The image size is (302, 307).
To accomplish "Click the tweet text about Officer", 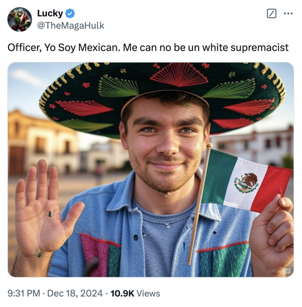I will (x=148, y=48).
